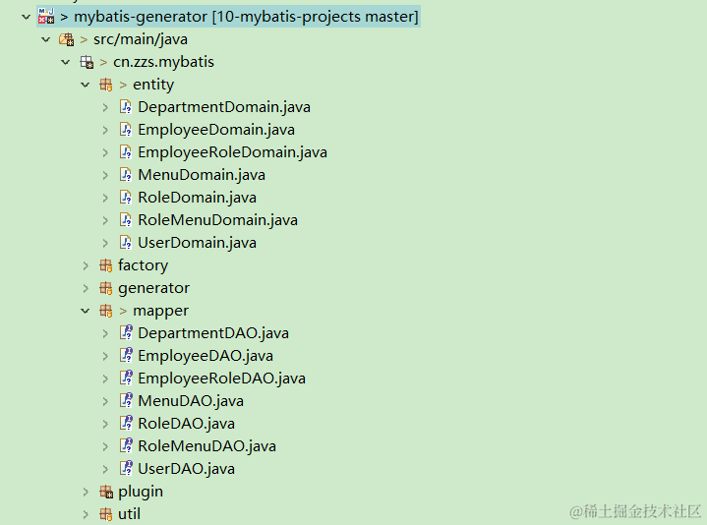Viewport: 707px width, 525px height.
Task: Click the RoleDAO.java interface icon
Action: 126,423
